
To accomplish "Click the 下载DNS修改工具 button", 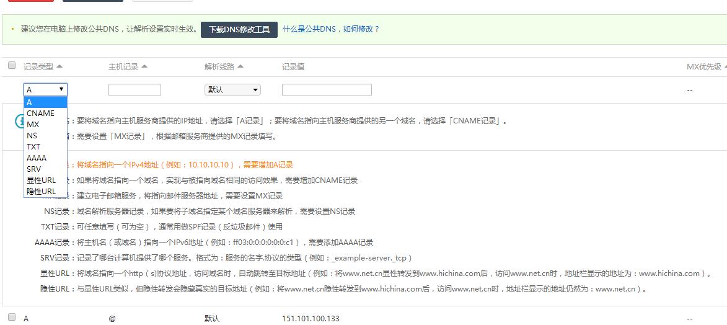I will [239, 29].
